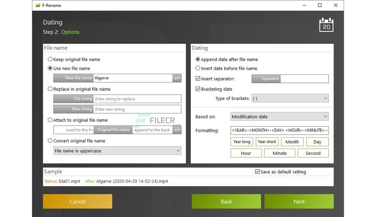Disable Save as default setting
This screenshot has width=376, height=217.
257,172
